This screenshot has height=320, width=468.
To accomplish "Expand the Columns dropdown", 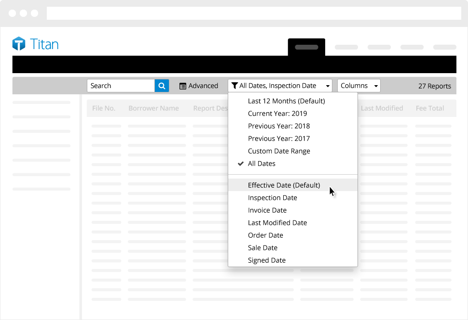I will [359, 86].
